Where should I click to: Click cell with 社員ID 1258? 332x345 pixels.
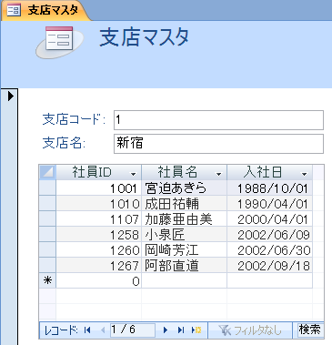99,235
